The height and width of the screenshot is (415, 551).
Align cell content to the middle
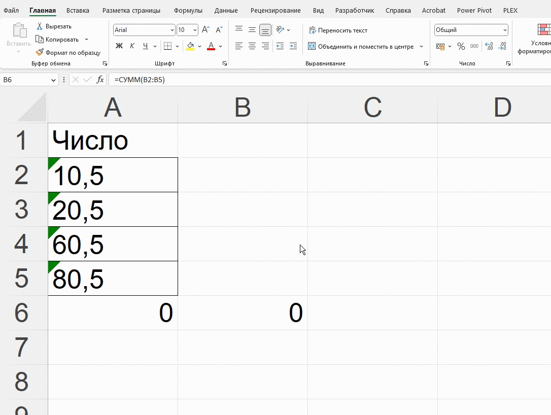click(252, 30)
